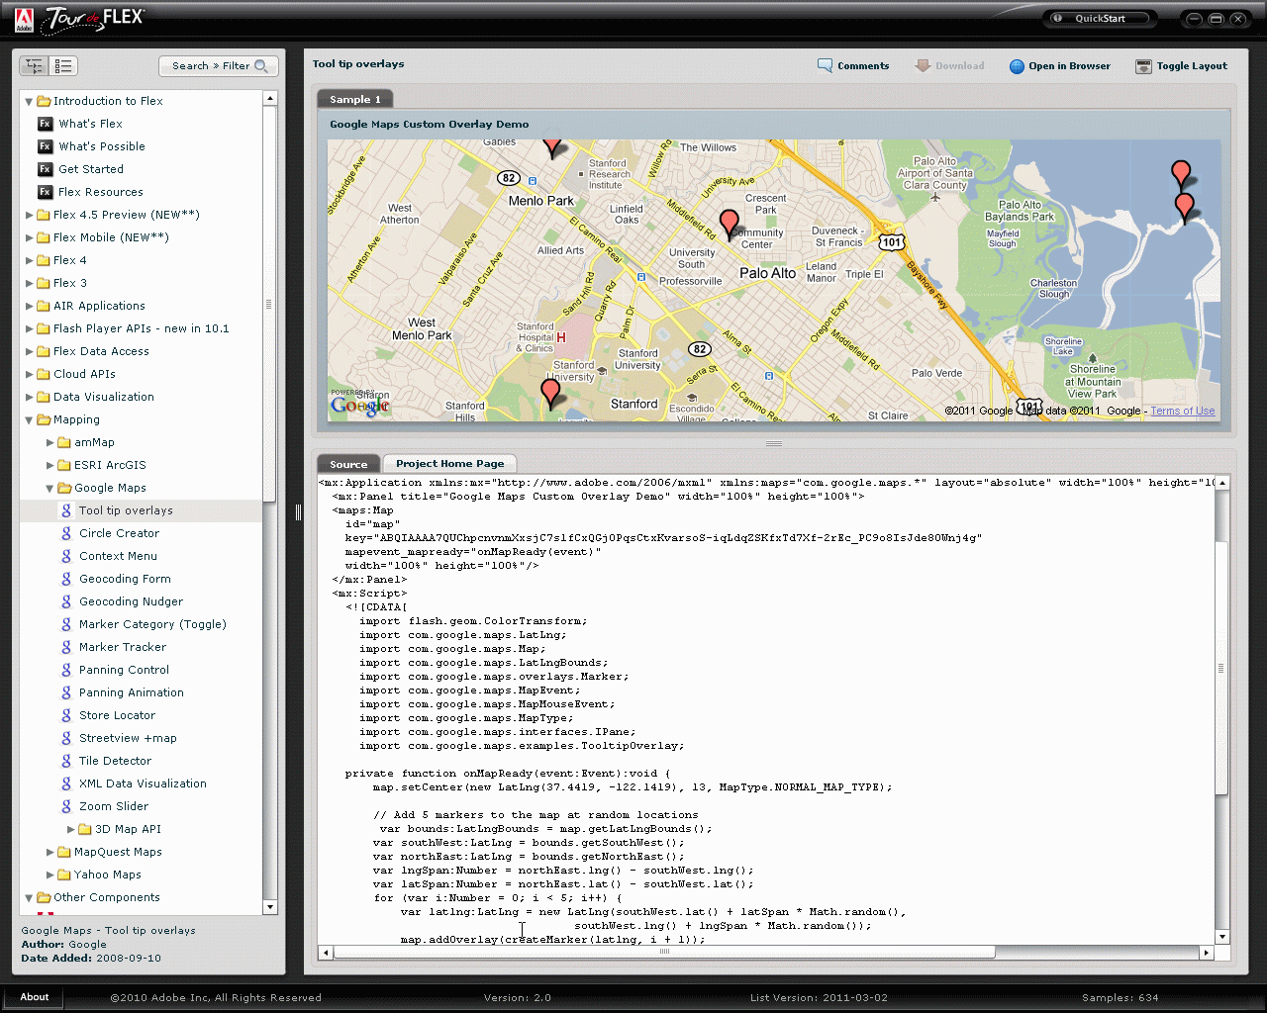Screen dimensions: 1267x1013
Task: Expand the ESRI ArcGIS folder
Action: [50, 465]
